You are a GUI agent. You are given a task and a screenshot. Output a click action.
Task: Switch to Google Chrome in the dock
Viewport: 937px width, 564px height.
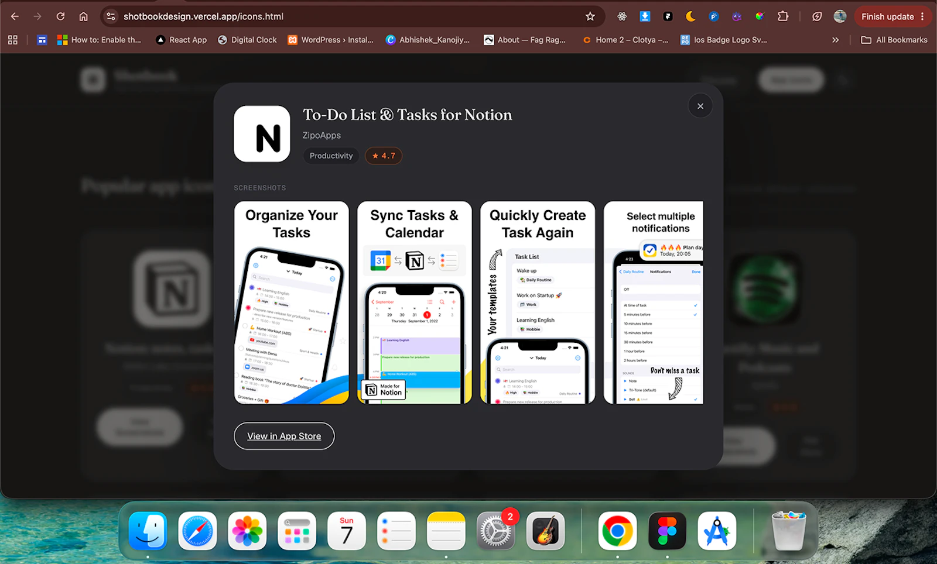click(x=617, y=531)
